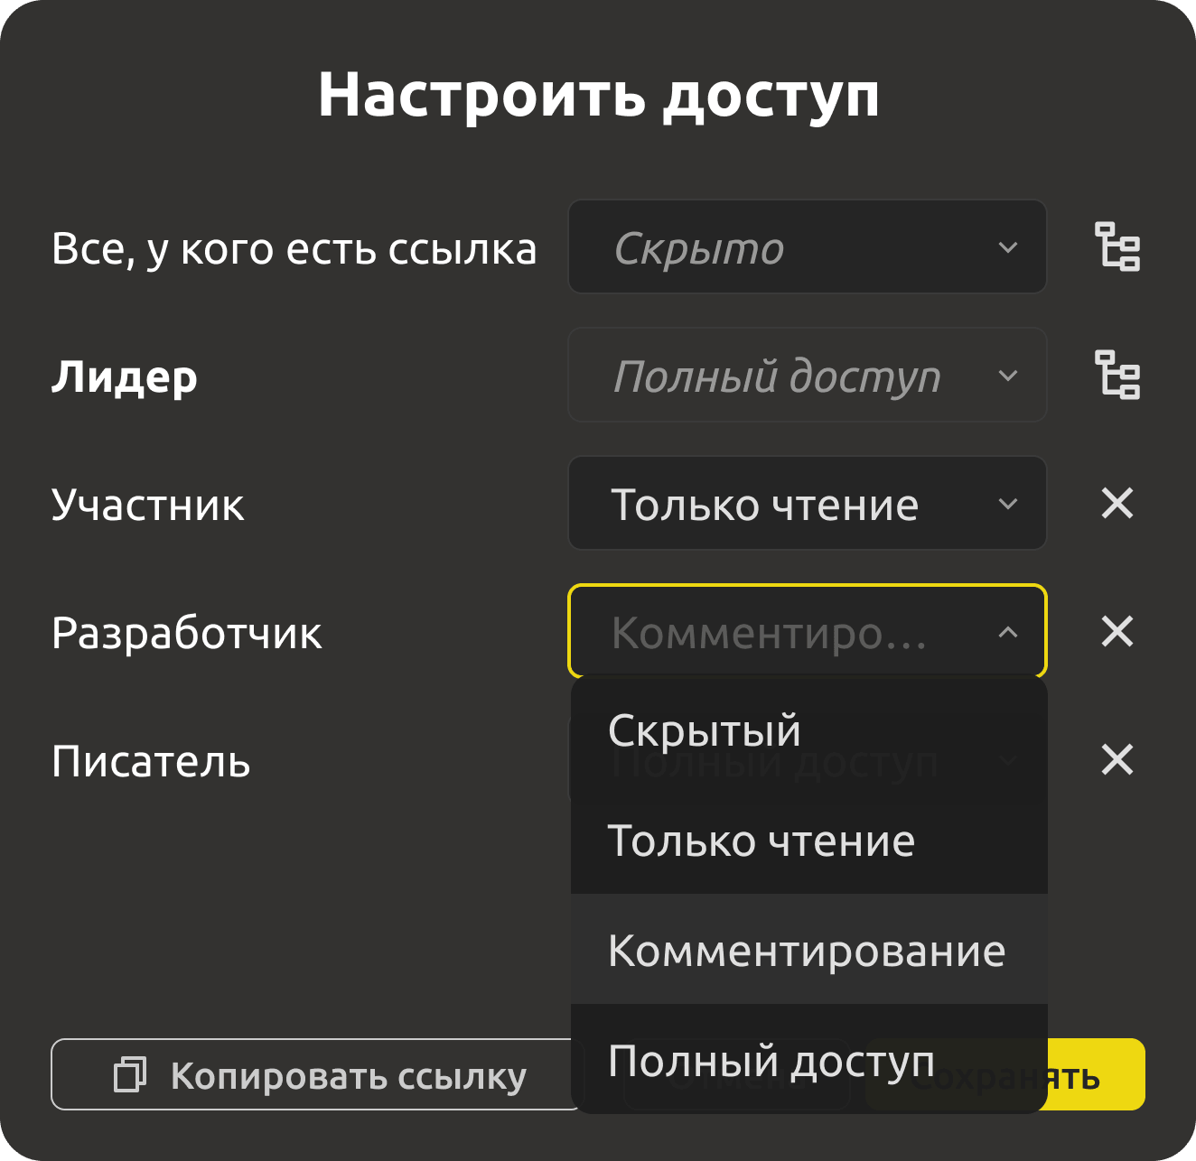This screenshot has height=1161, width=1196.
Task: Pick the highlighted Комментирование option
Action: (808, 950)
